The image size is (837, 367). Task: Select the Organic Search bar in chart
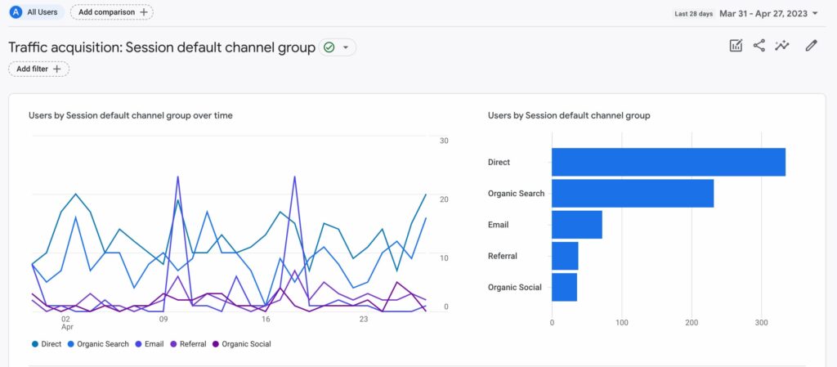632,193
